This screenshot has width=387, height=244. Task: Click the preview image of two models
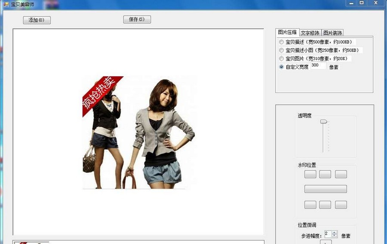(x=139, y=133)
